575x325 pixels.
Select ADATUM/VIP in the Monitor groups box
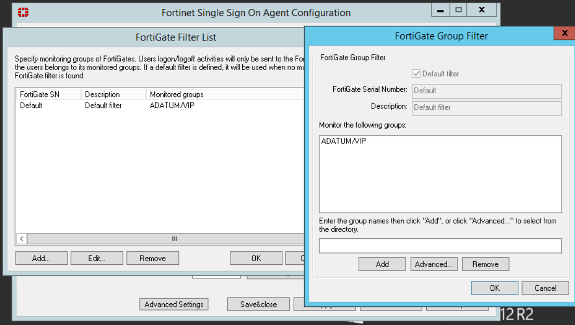(x=344, y=141)
